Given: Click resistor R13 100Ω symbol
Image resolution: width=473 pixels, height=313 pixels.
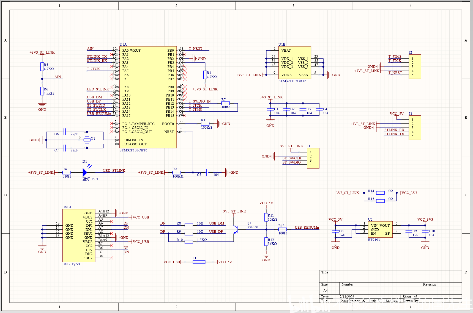Looking at the screenshot, I should coord(283,229).
